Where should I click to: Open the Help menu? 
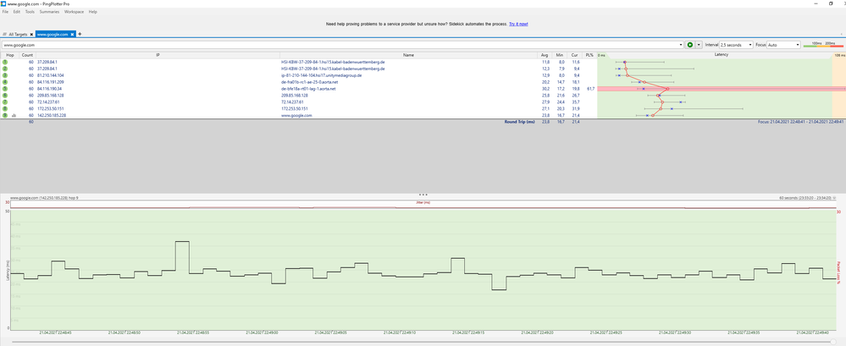93,11
